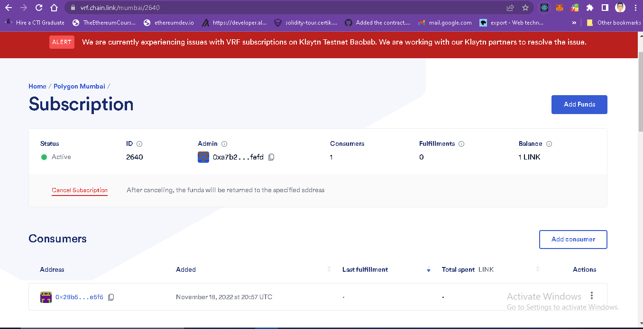This screenshot has width=643, height=329.
Task: Click the Subscription page heading
Action: pyautogui.click(x=81, y=104)
